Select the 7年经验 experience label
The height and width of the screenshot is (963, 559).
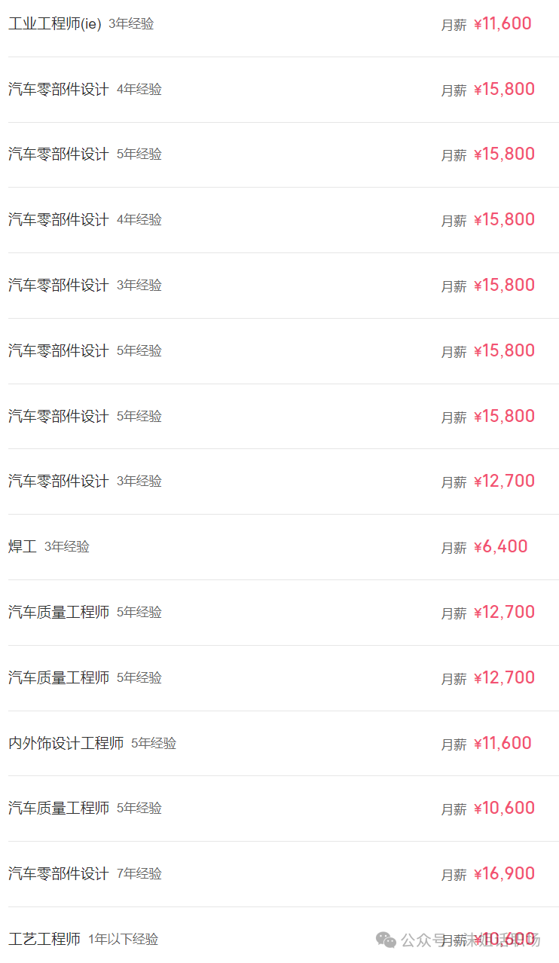(x=139, y=874)
